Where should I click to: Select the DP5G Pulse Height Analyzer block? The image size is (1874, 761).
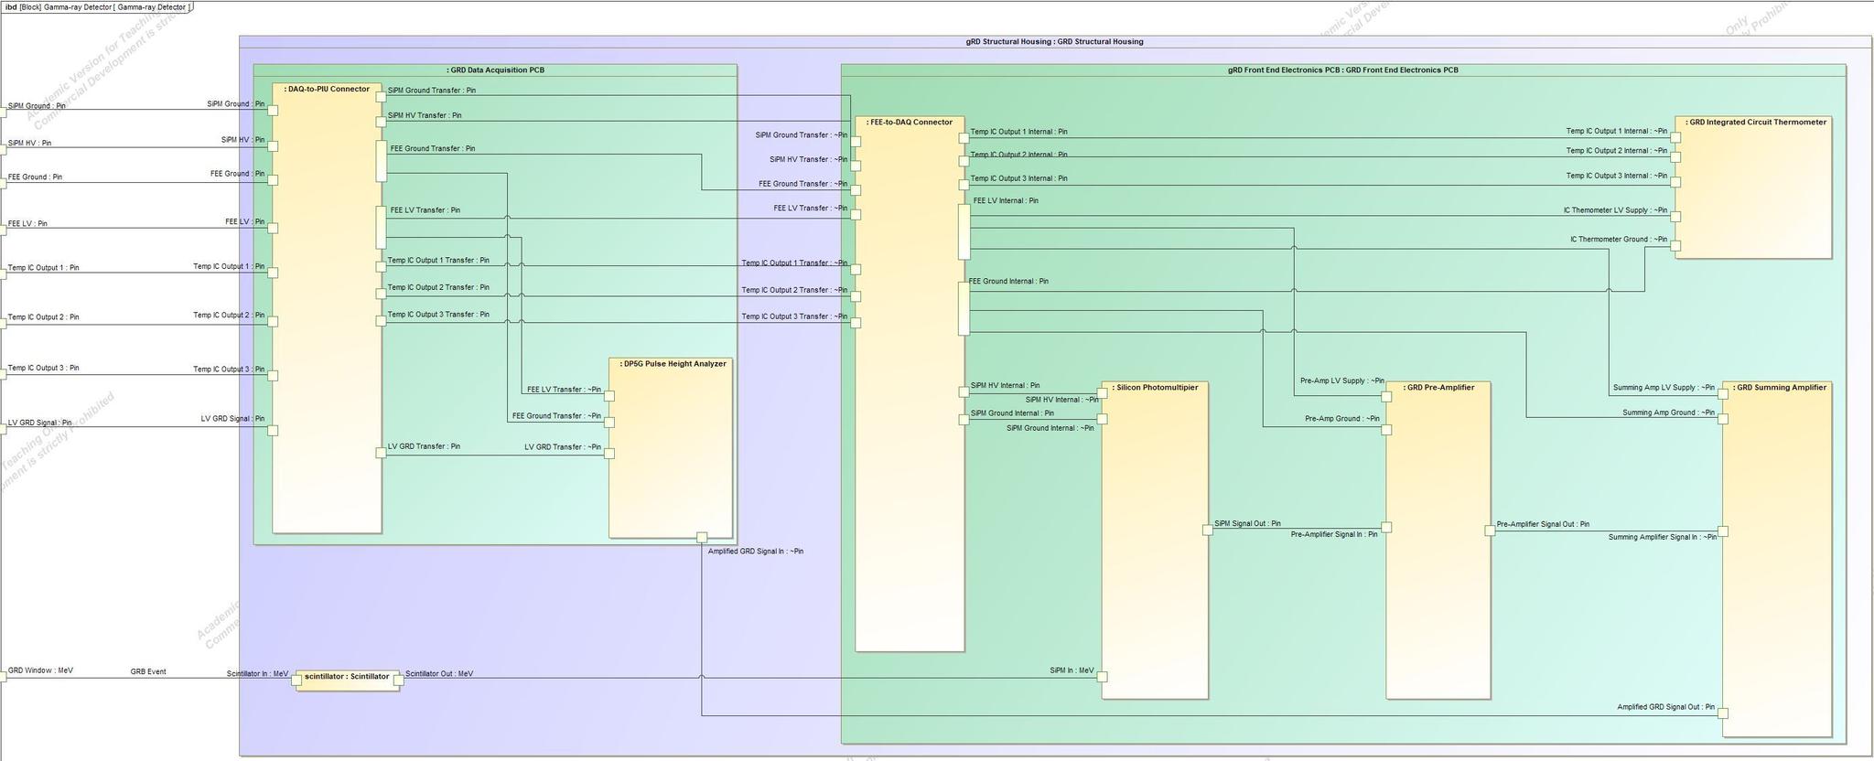(671, 447)
